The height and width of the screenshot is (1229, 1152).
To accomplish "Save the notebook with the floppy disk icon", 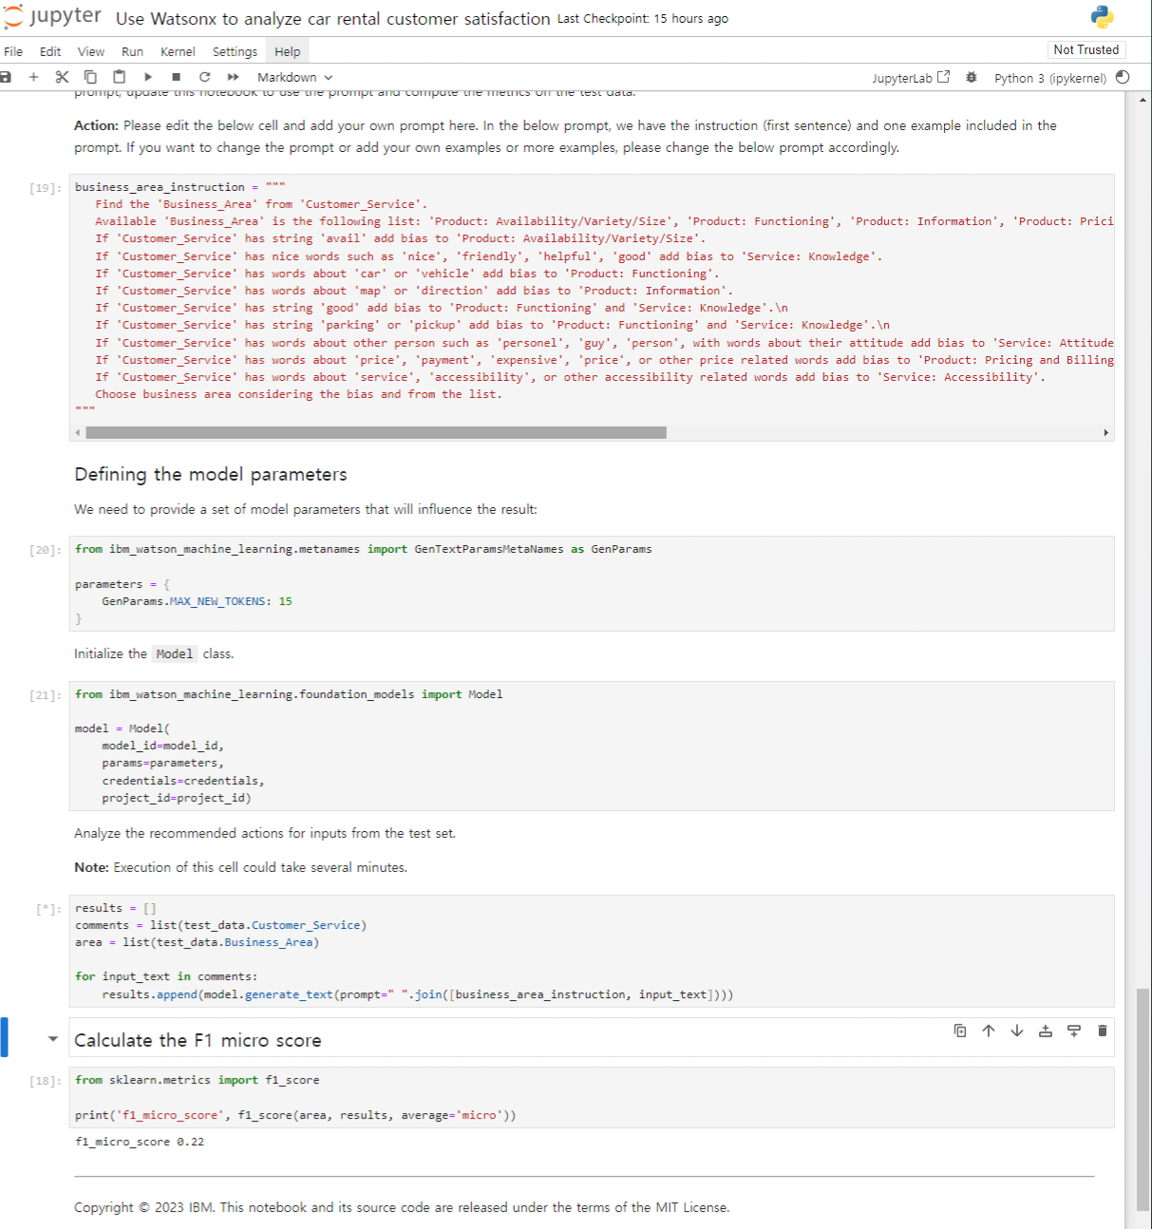I will click(x=6, y=77).
